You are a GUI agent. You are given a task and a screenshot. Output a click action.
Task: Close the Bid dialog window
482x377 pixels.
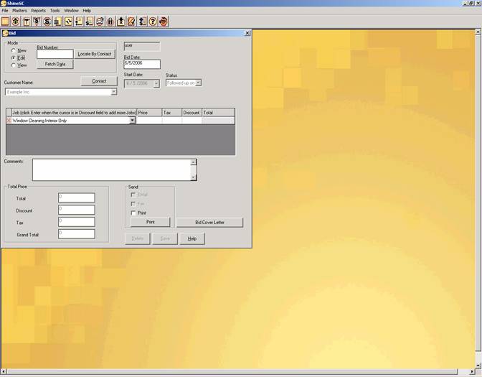click(247, 33)
